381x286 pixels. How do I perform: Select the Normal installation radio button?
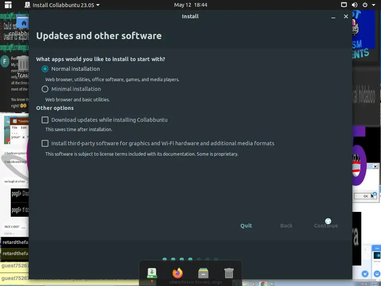point(45,69)
